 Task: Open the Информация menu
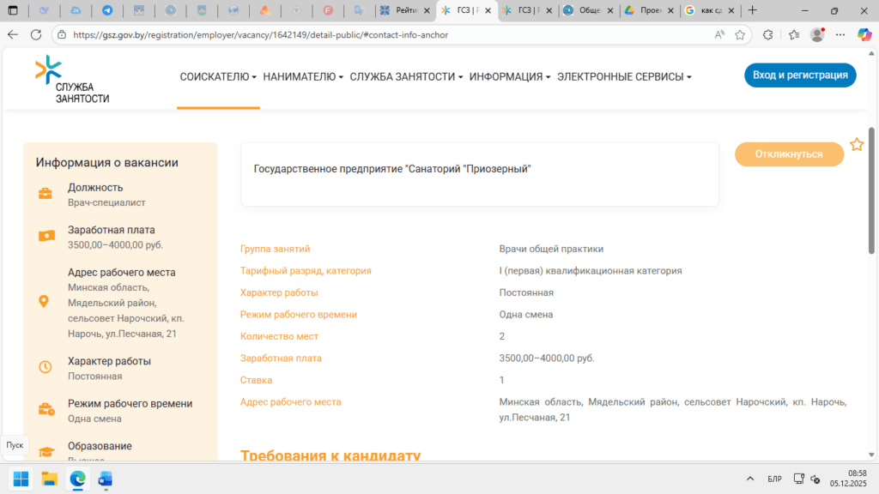click(510, 76)
